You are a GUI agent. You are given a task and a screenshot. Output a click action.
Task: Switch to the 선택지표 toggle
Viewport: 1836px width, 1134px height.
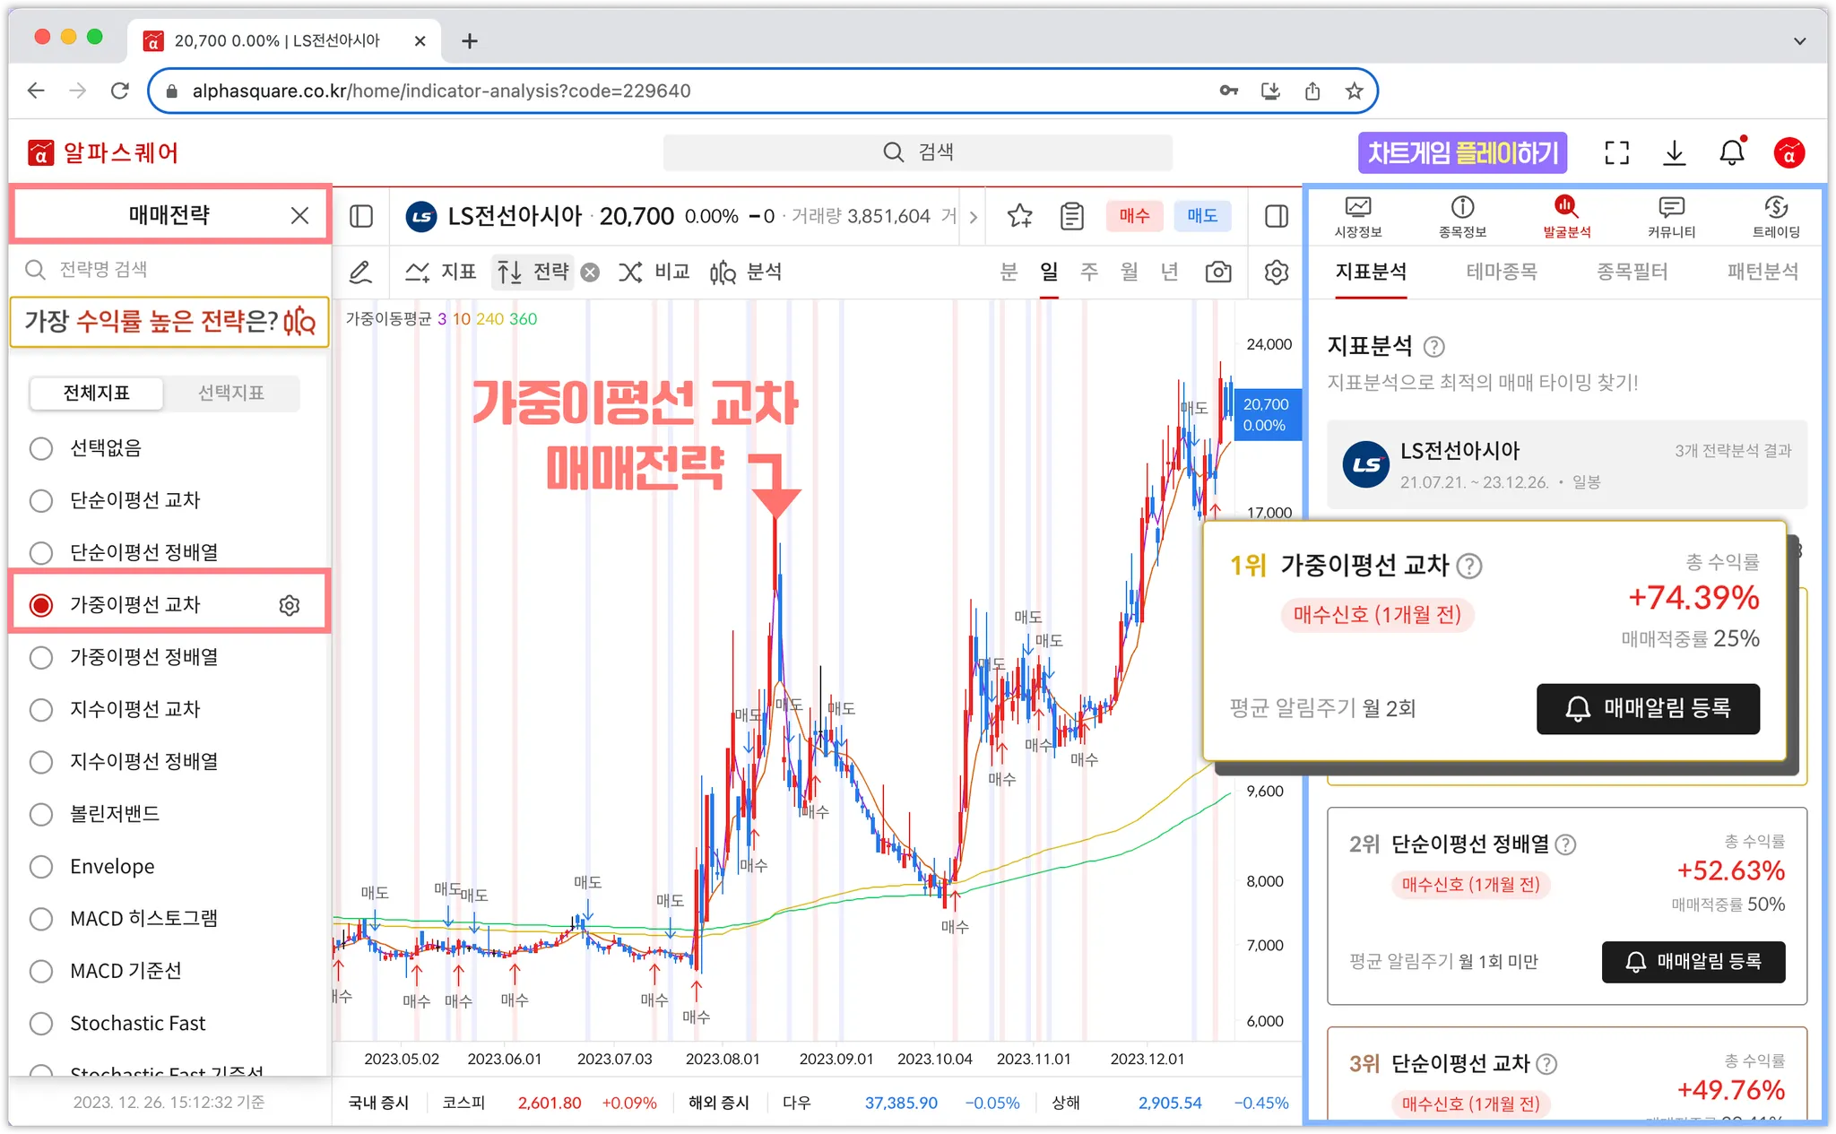[x=230, y=393]
